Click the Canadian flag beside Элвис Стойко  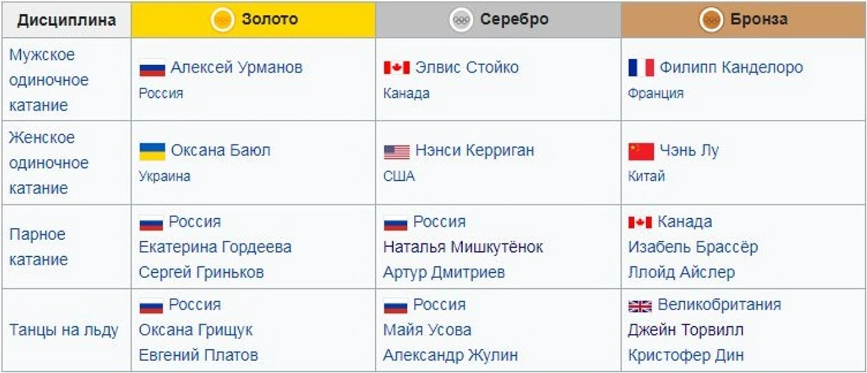pos(397,68)
